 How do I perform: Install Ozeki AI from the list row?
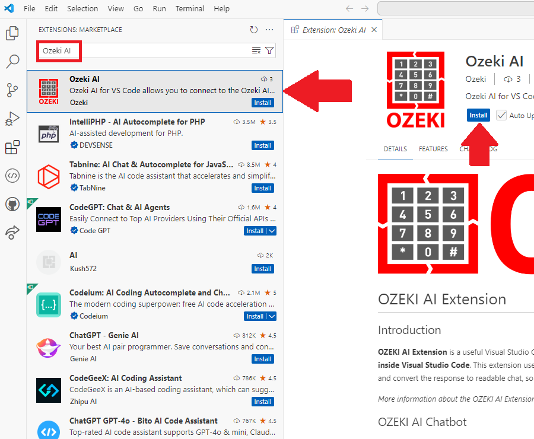coord(263,103)
